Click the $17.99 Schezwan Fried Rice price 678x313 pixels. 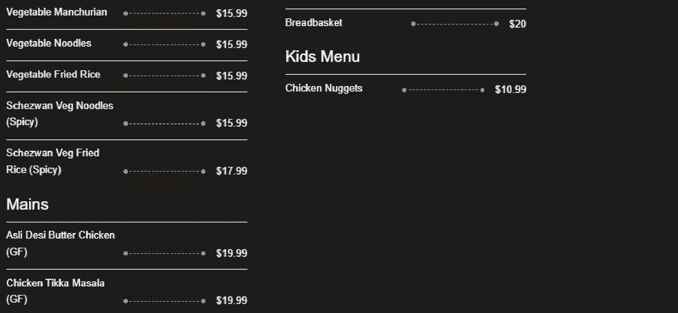point(232,171)
